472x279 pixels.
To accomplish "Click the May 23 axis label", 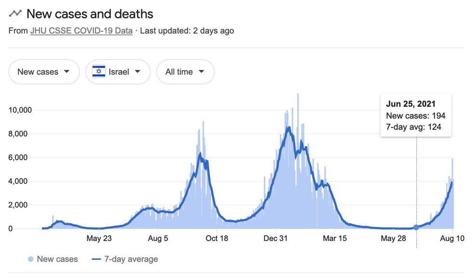I will pyautogui.click(x=99, y=239).
